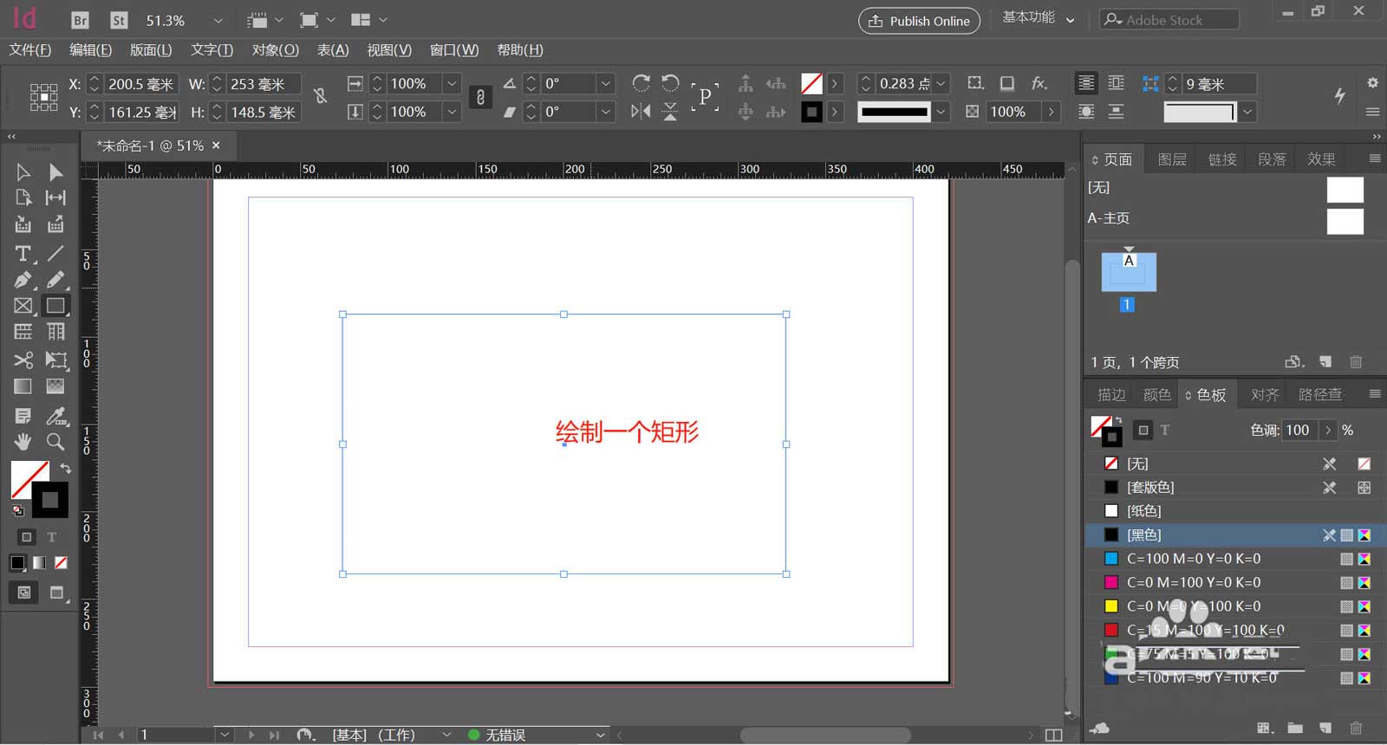Click the Direct Selection tool

[x=55, y=172]
